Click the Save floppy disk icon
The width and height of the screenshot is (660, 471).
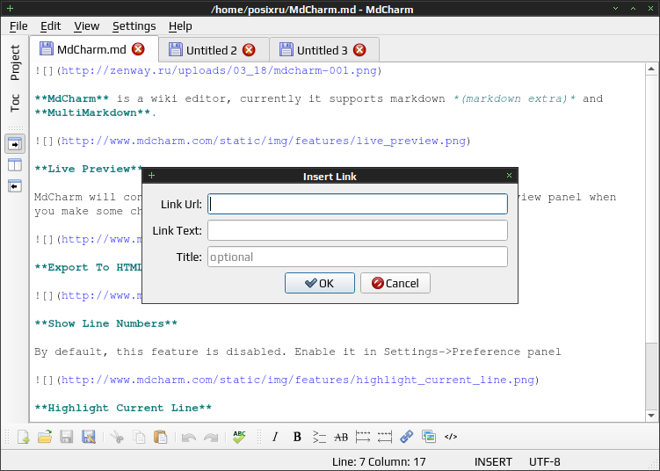click(67, 437)
